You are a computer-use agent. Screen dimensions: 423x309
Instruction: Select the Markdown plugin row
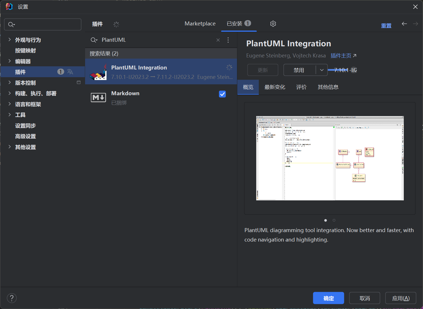(161, 97)
